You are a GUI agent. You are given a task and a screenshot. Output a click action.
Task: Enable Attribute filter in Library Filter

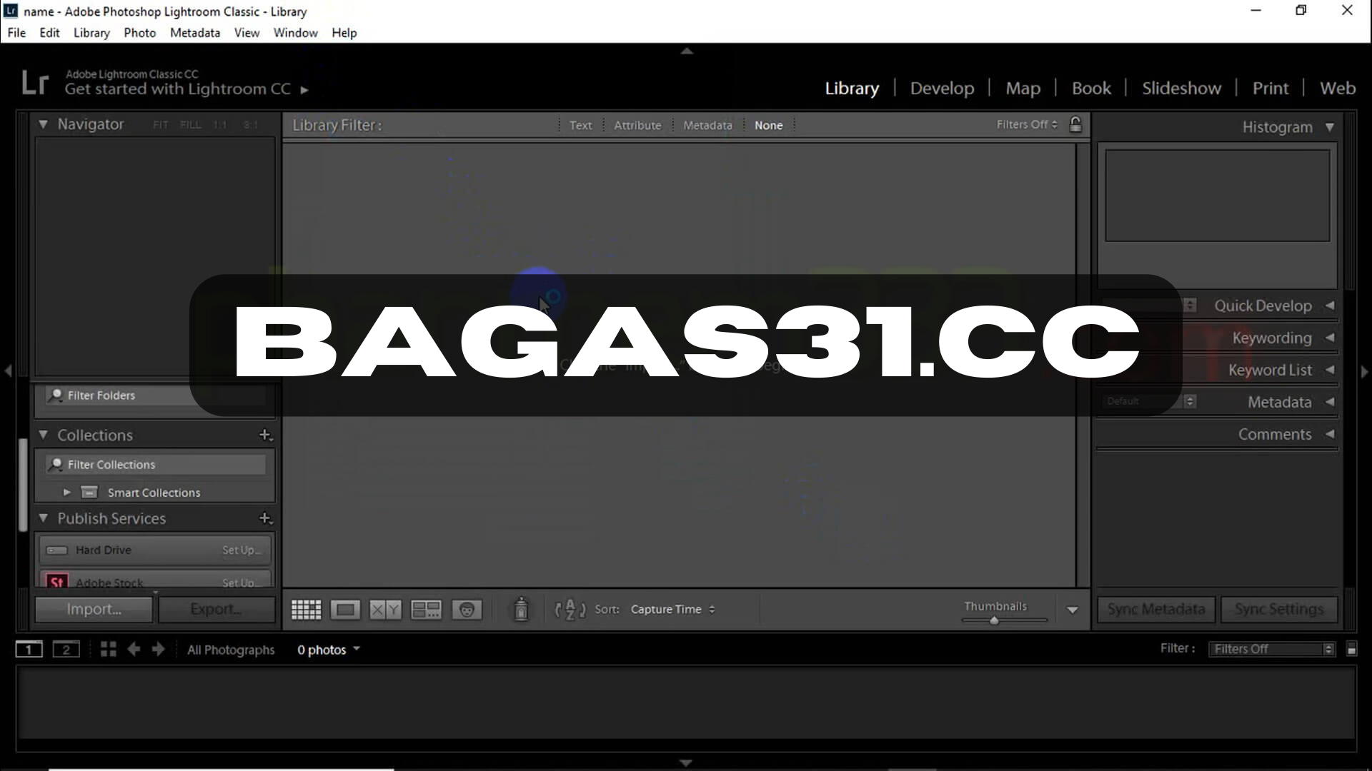pyautogui.click(x=637, y=125)
